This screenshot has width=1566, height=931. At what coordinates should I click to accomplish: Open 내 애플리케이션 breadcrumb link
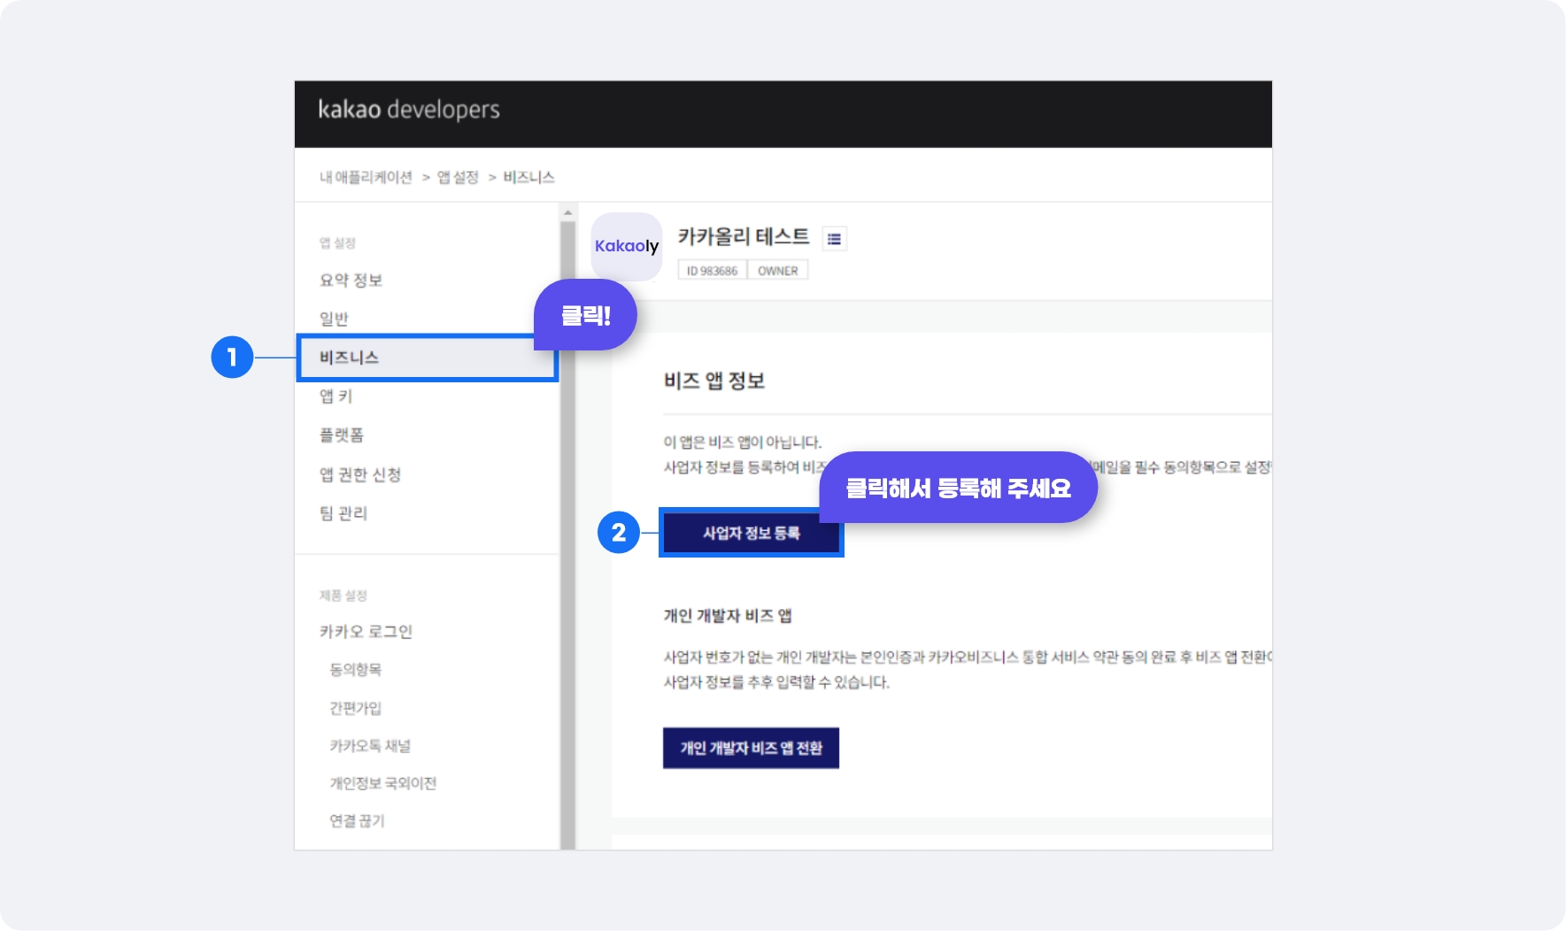pyautogui.click(x=366, y=177)
